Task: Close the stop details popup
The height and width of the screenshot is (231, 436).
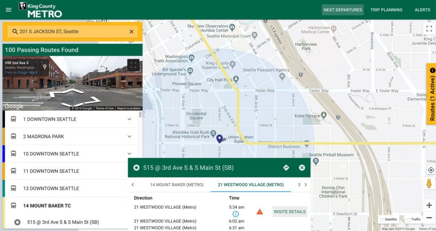Action: click(302, 168)
